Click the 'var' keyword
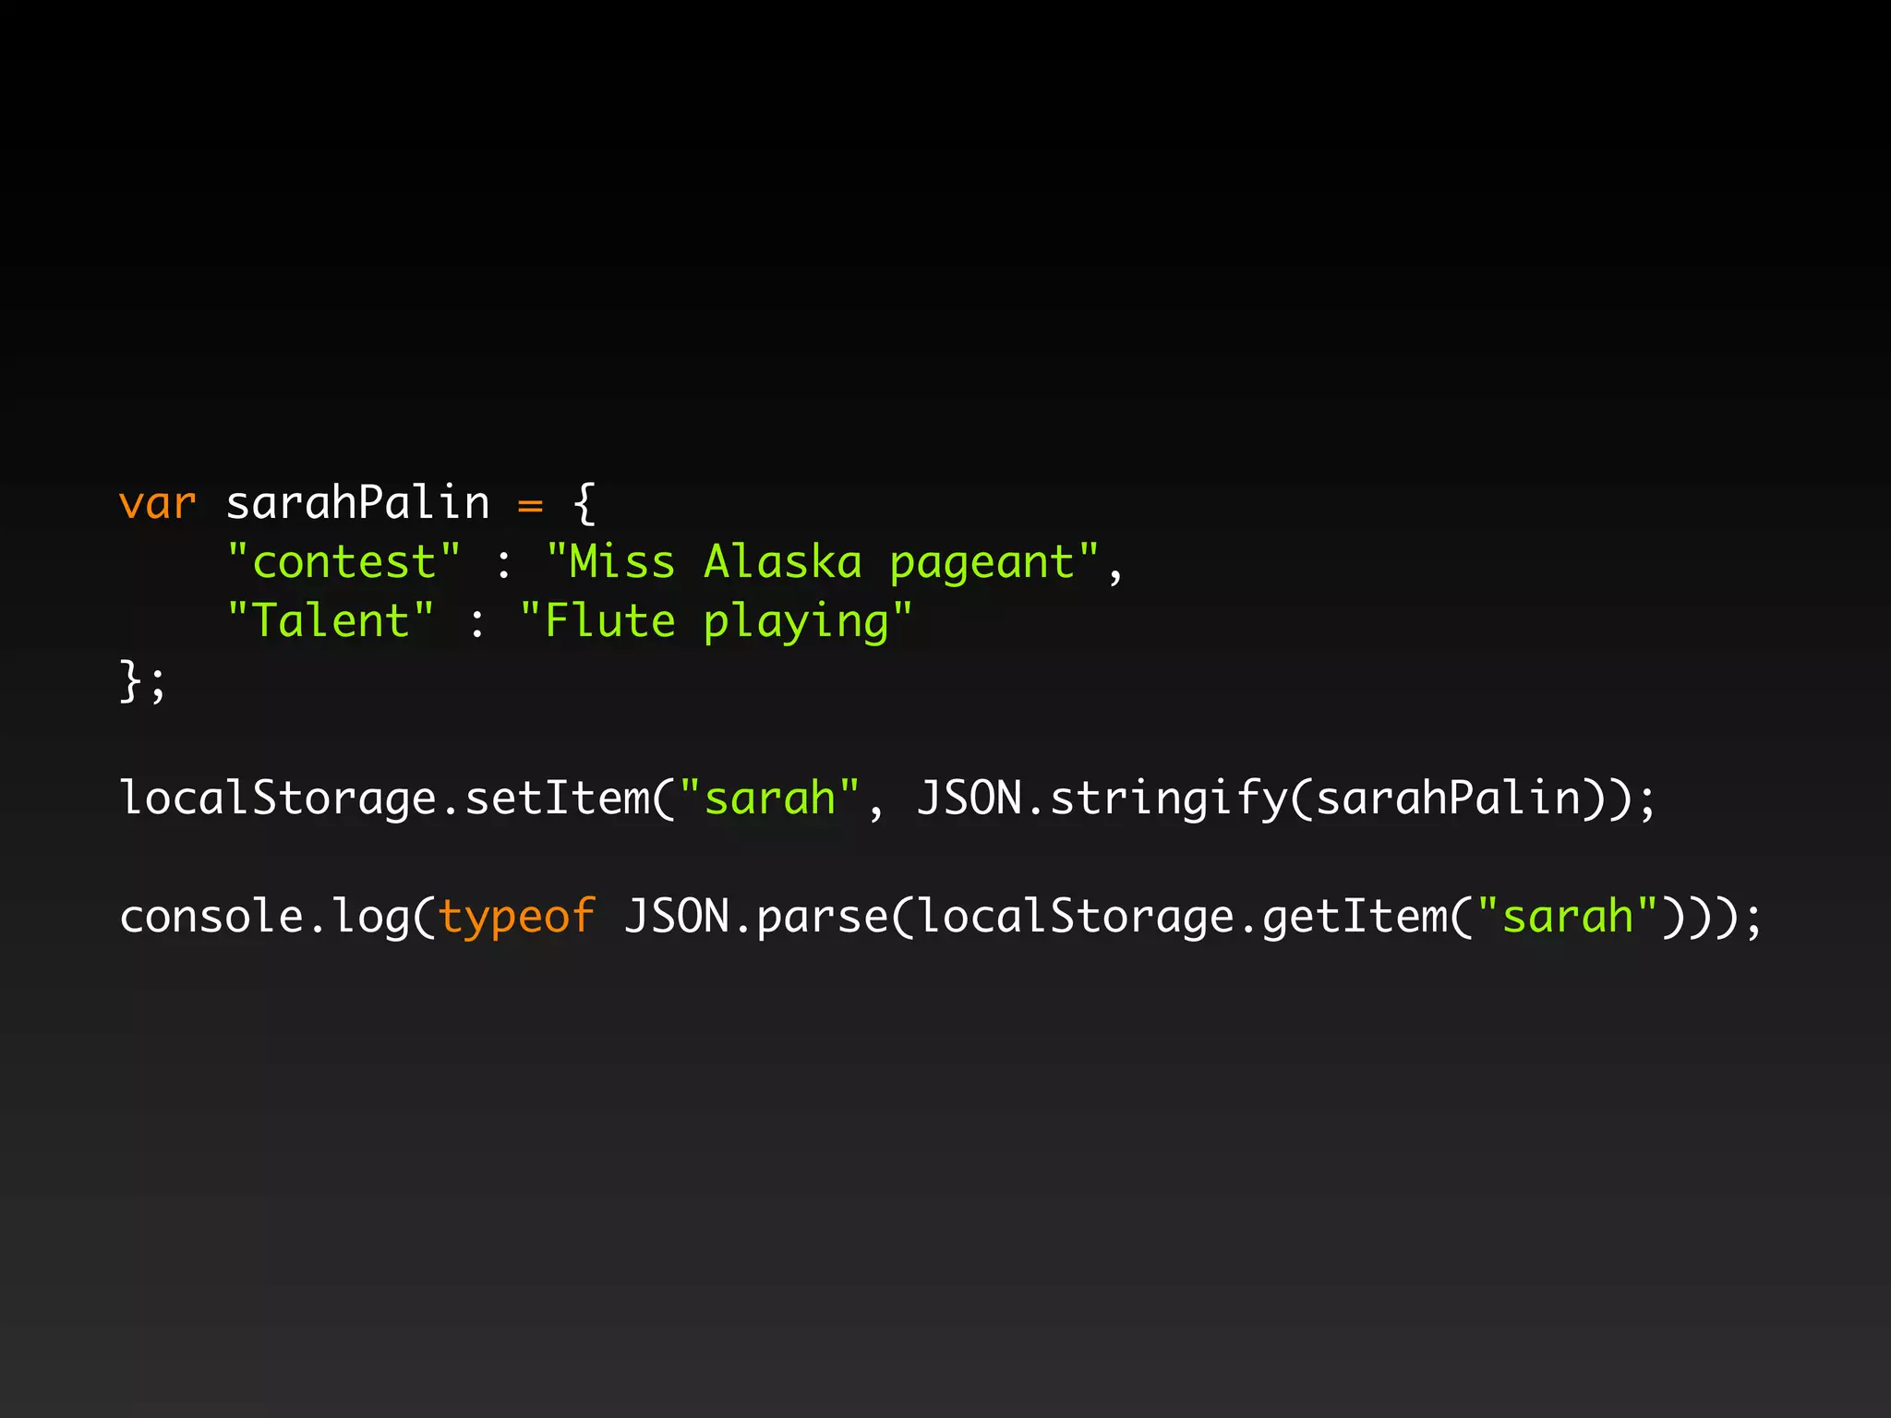 point(158,505)
